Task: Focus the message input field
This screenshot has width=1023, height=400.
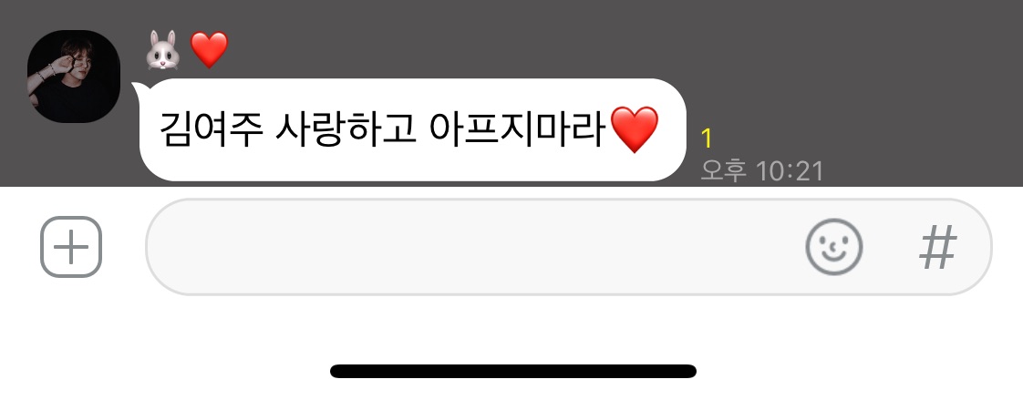Action: point(568,247)
